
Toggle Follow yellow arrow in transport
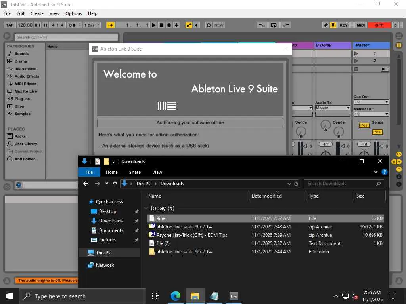pos(111,25)
